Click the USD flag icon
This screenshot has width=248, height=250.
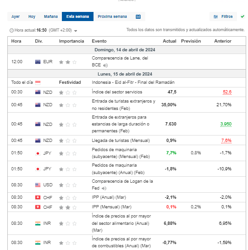38,185
